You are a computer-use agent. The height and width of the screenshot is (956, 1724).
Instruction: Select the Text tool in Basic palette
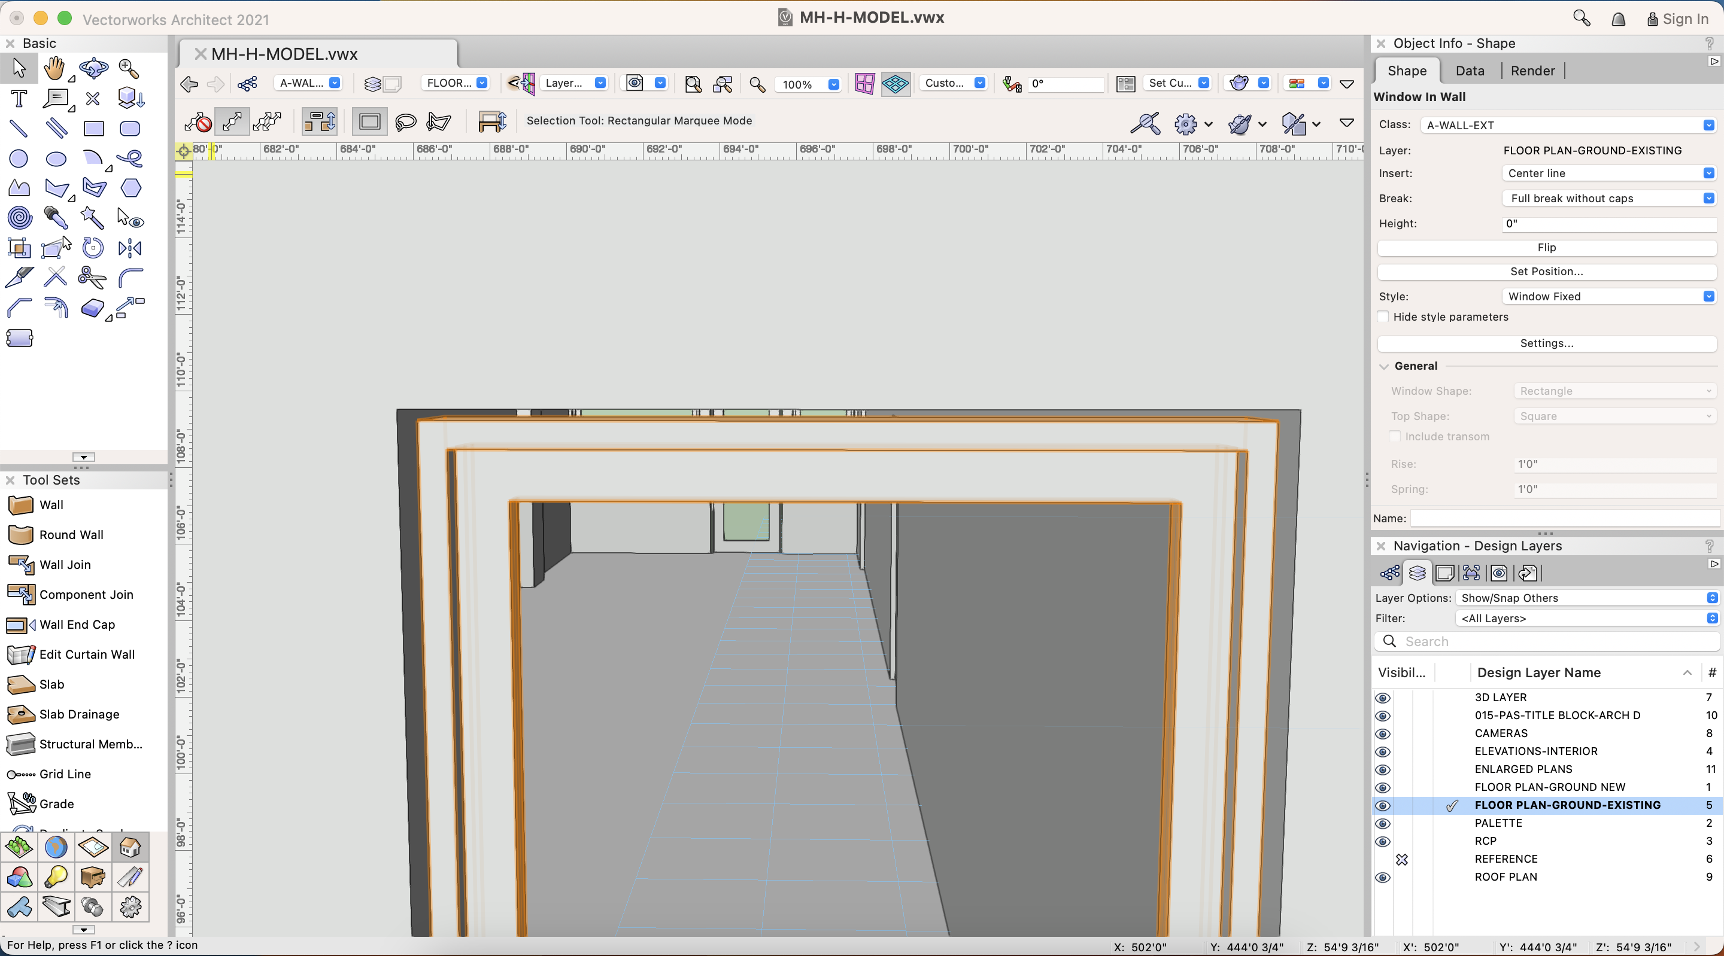19,98
